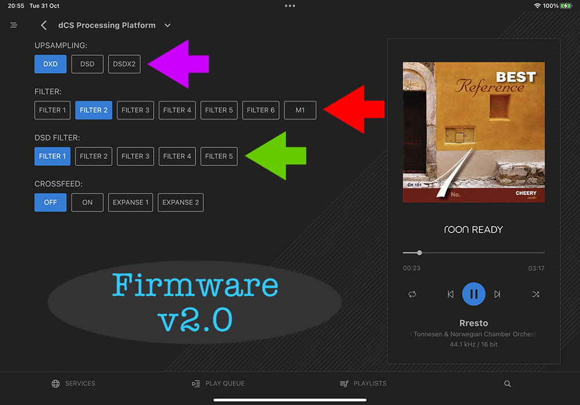Click the roon READY logo
The image size is (580, 405).
(473, 230)
